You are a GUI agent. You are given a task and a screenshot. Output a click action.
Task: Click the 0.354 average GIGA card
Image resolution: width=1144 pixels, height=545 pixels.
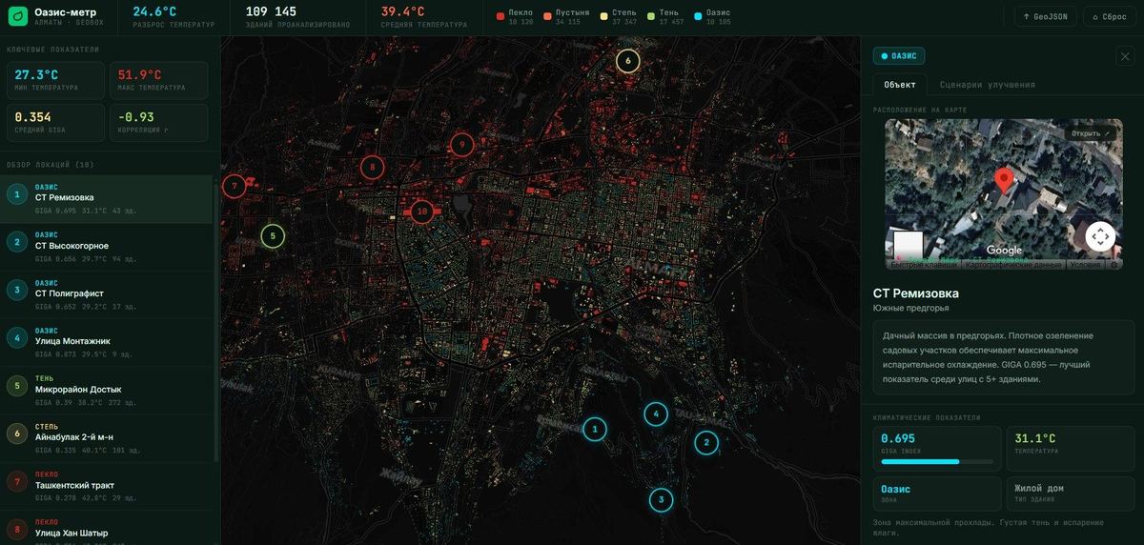55,122
